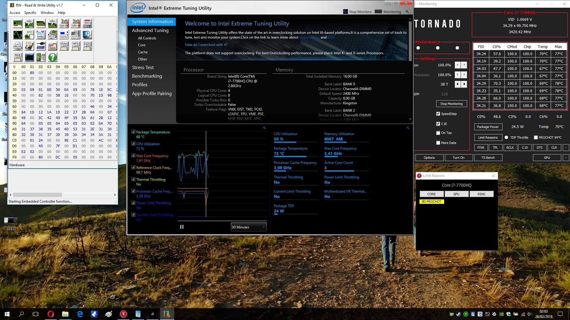The height and width of the screenshot is (320, 570).
Task: Click right arrow next to 38 T
Action: [464, 84]
